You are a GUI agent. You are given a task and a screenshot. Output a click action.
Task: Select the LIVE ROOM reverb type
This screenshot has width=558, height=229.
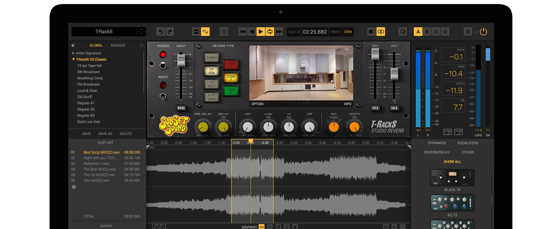click(211, 71)
